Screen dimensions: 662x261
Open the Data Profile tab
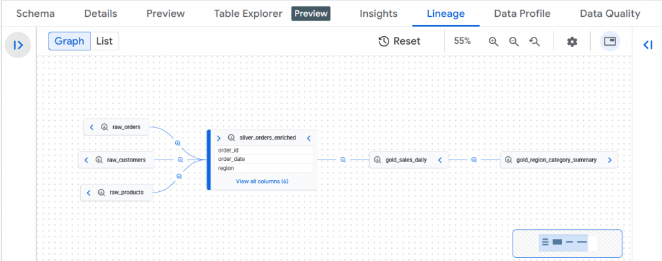pyautogui.click(x=522, y=14)
